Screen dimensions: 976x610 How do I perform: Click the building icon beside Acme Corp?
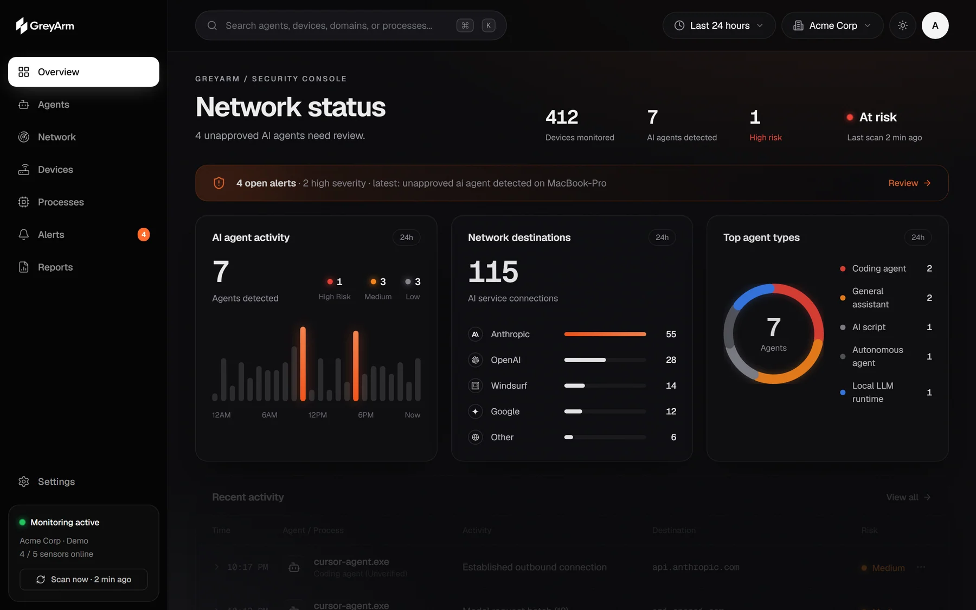798,25
